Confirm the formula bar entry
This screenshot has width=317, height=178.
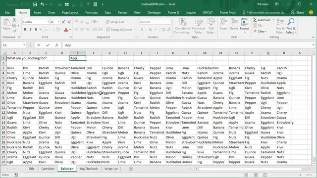(x=48, y=45)
